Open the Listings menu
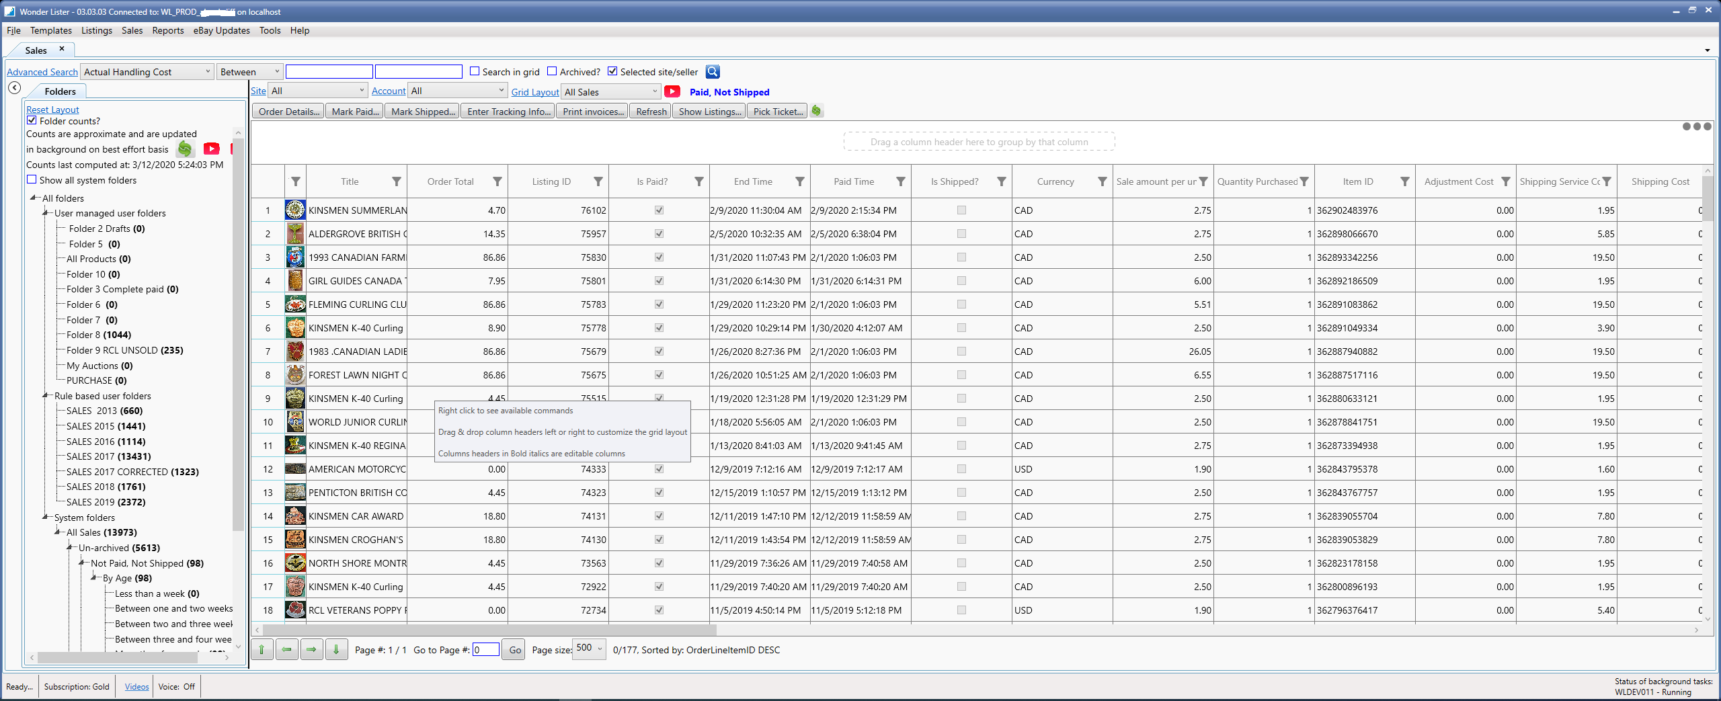Screen dimensions: 1721x701 (x=97, y=30)
